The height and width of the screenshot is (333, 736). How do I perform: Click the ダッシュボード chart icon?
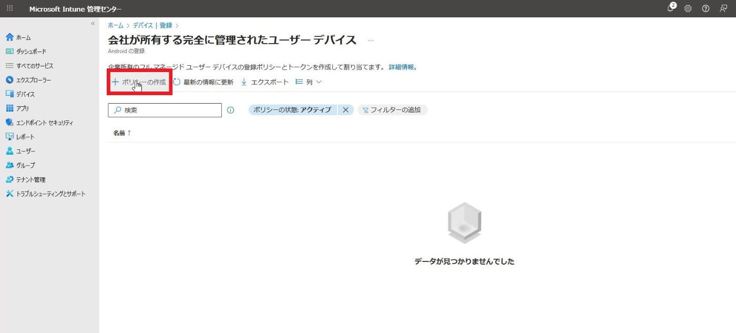[9, 52]
